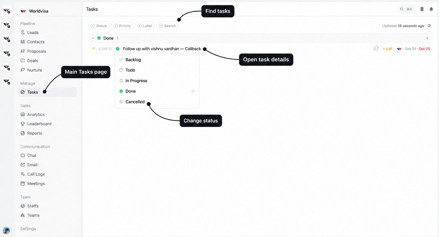
Task: Select Tasks under Manage
Action: 47,92
